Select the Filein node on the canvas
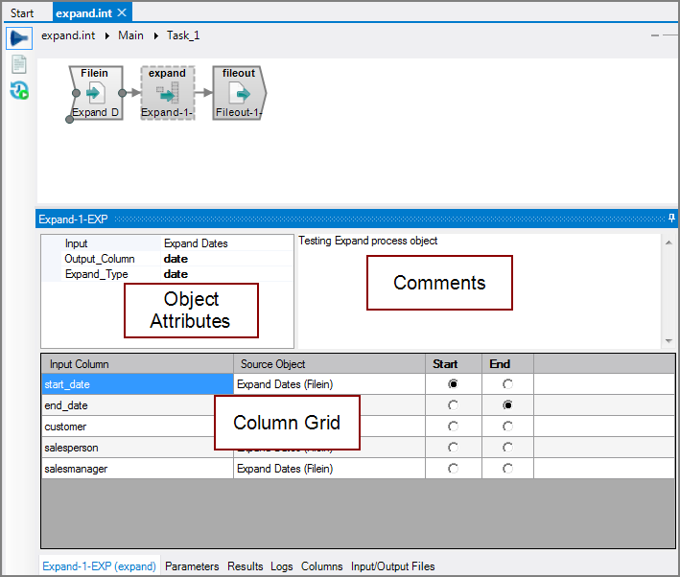Image resolution: width=680 pixels, height=577 pixels. 96,93
